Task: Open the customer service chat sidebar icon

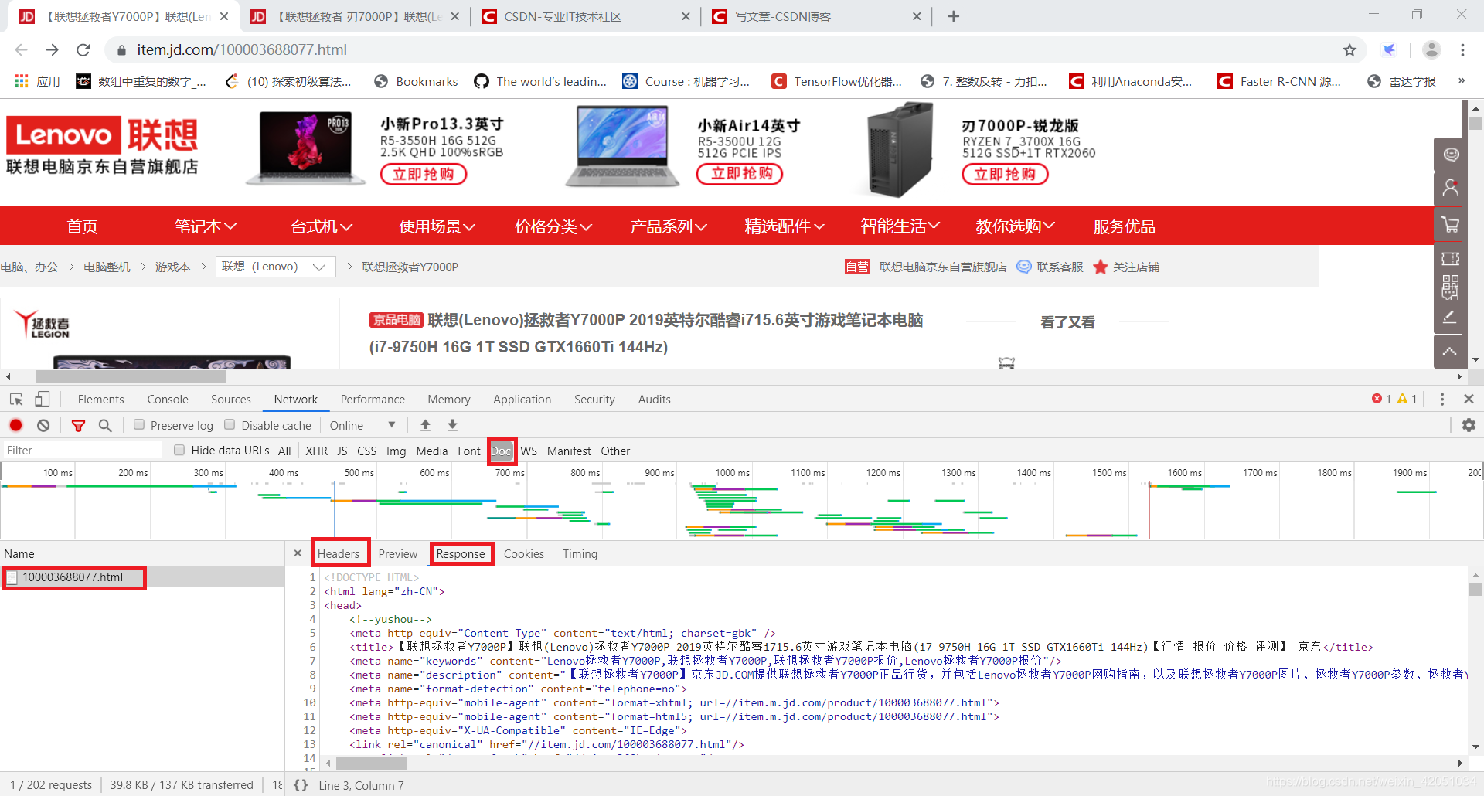Action: click(x=1450, y=155)
